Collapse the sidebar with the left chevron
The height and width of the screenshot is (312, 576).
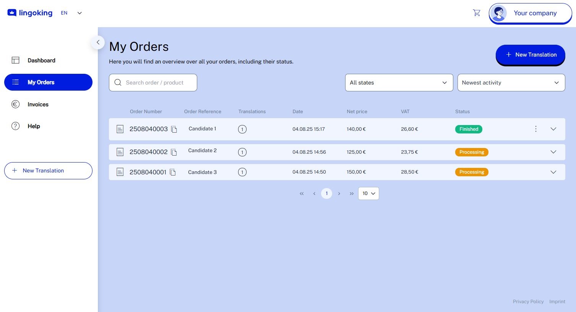98,42
